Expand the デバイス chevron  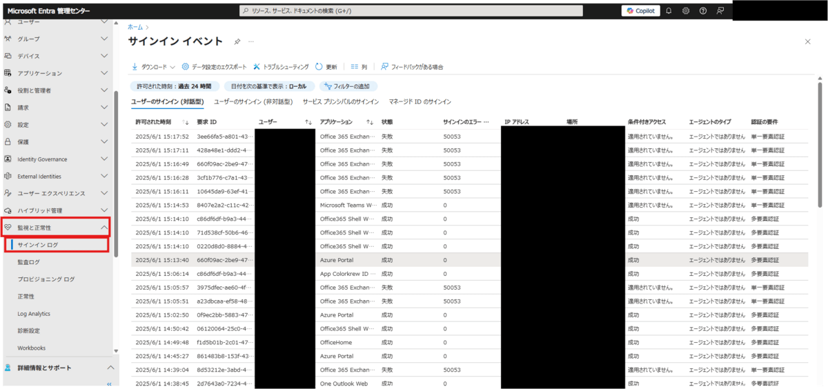(104, 56)
